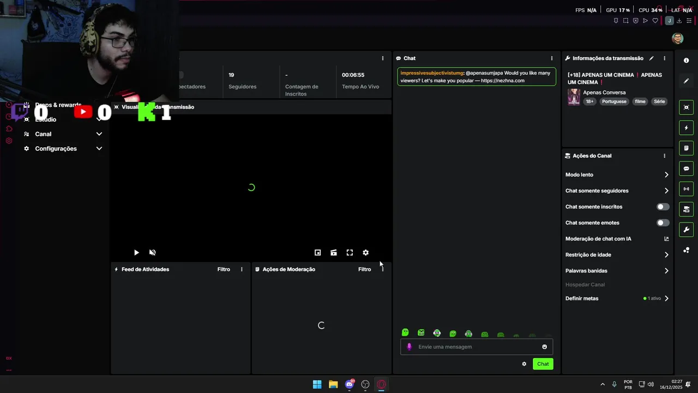Viewport: 698px width, 393px height.
Task: Open Informações da transmissão options menu
Action: point(664,58)
